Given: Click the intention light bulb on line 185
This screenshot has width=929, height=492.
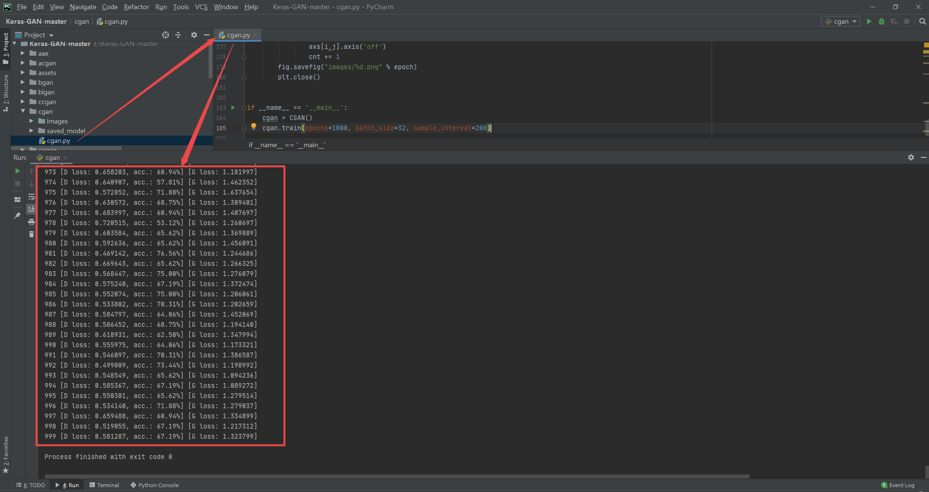Looking at the screenshot, I should coord(253,126).
